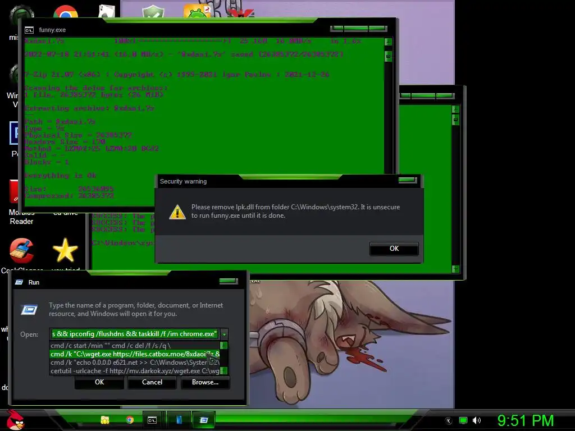Click scroll-down arrow in second cmd window
This screenshot has width=575, height=431.
click(x=455, y=269)
